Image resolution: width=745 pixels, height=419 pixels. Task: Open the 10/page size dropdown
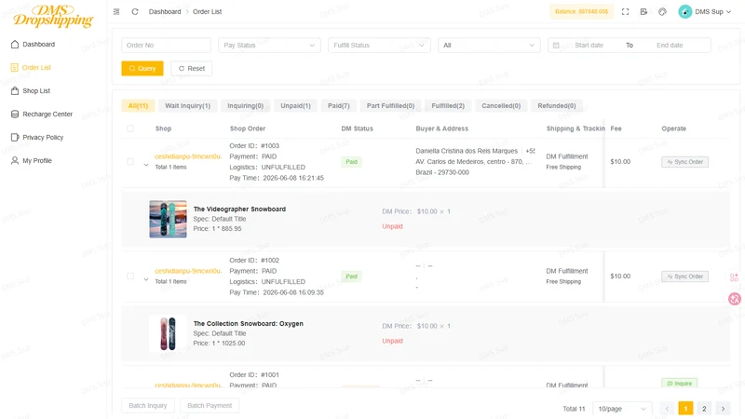(x=622, y=409)
